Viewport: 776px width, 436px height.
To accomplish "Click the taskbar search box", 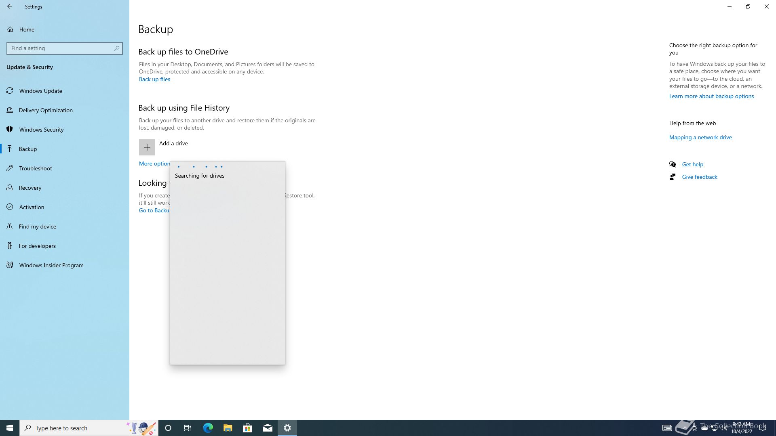I will pyautogui.click(x=89, y=428).
